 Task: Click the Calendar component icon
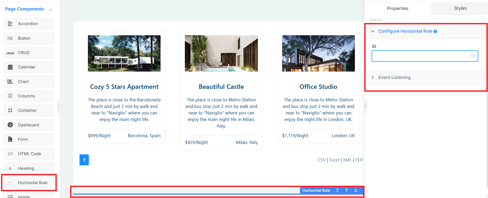(10, 67)
